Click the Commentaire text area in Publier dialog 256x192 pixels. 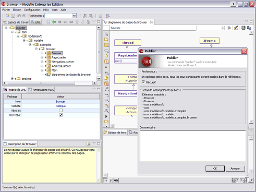[193, 146]
